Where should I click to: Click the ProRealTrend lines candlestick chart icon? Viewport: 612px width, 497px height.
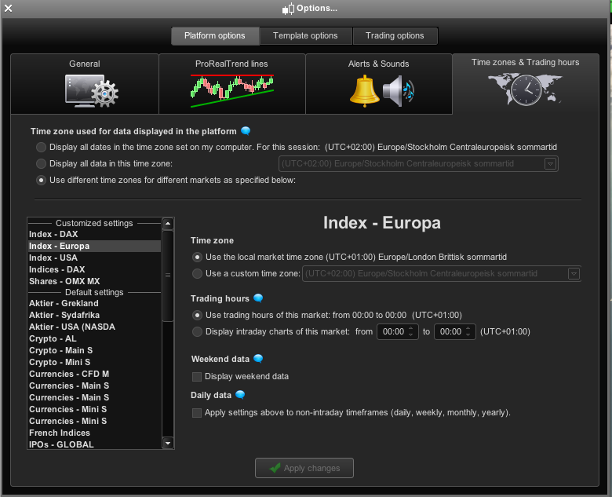[231, 90]
